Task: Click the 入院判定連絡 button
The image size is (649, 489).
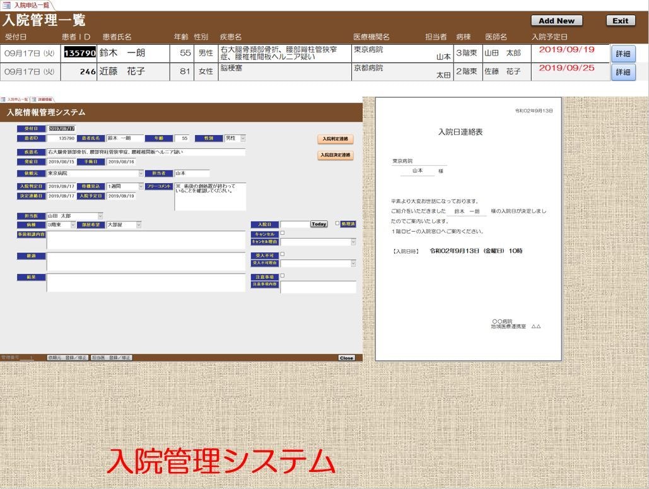Action: pos(336,139)
